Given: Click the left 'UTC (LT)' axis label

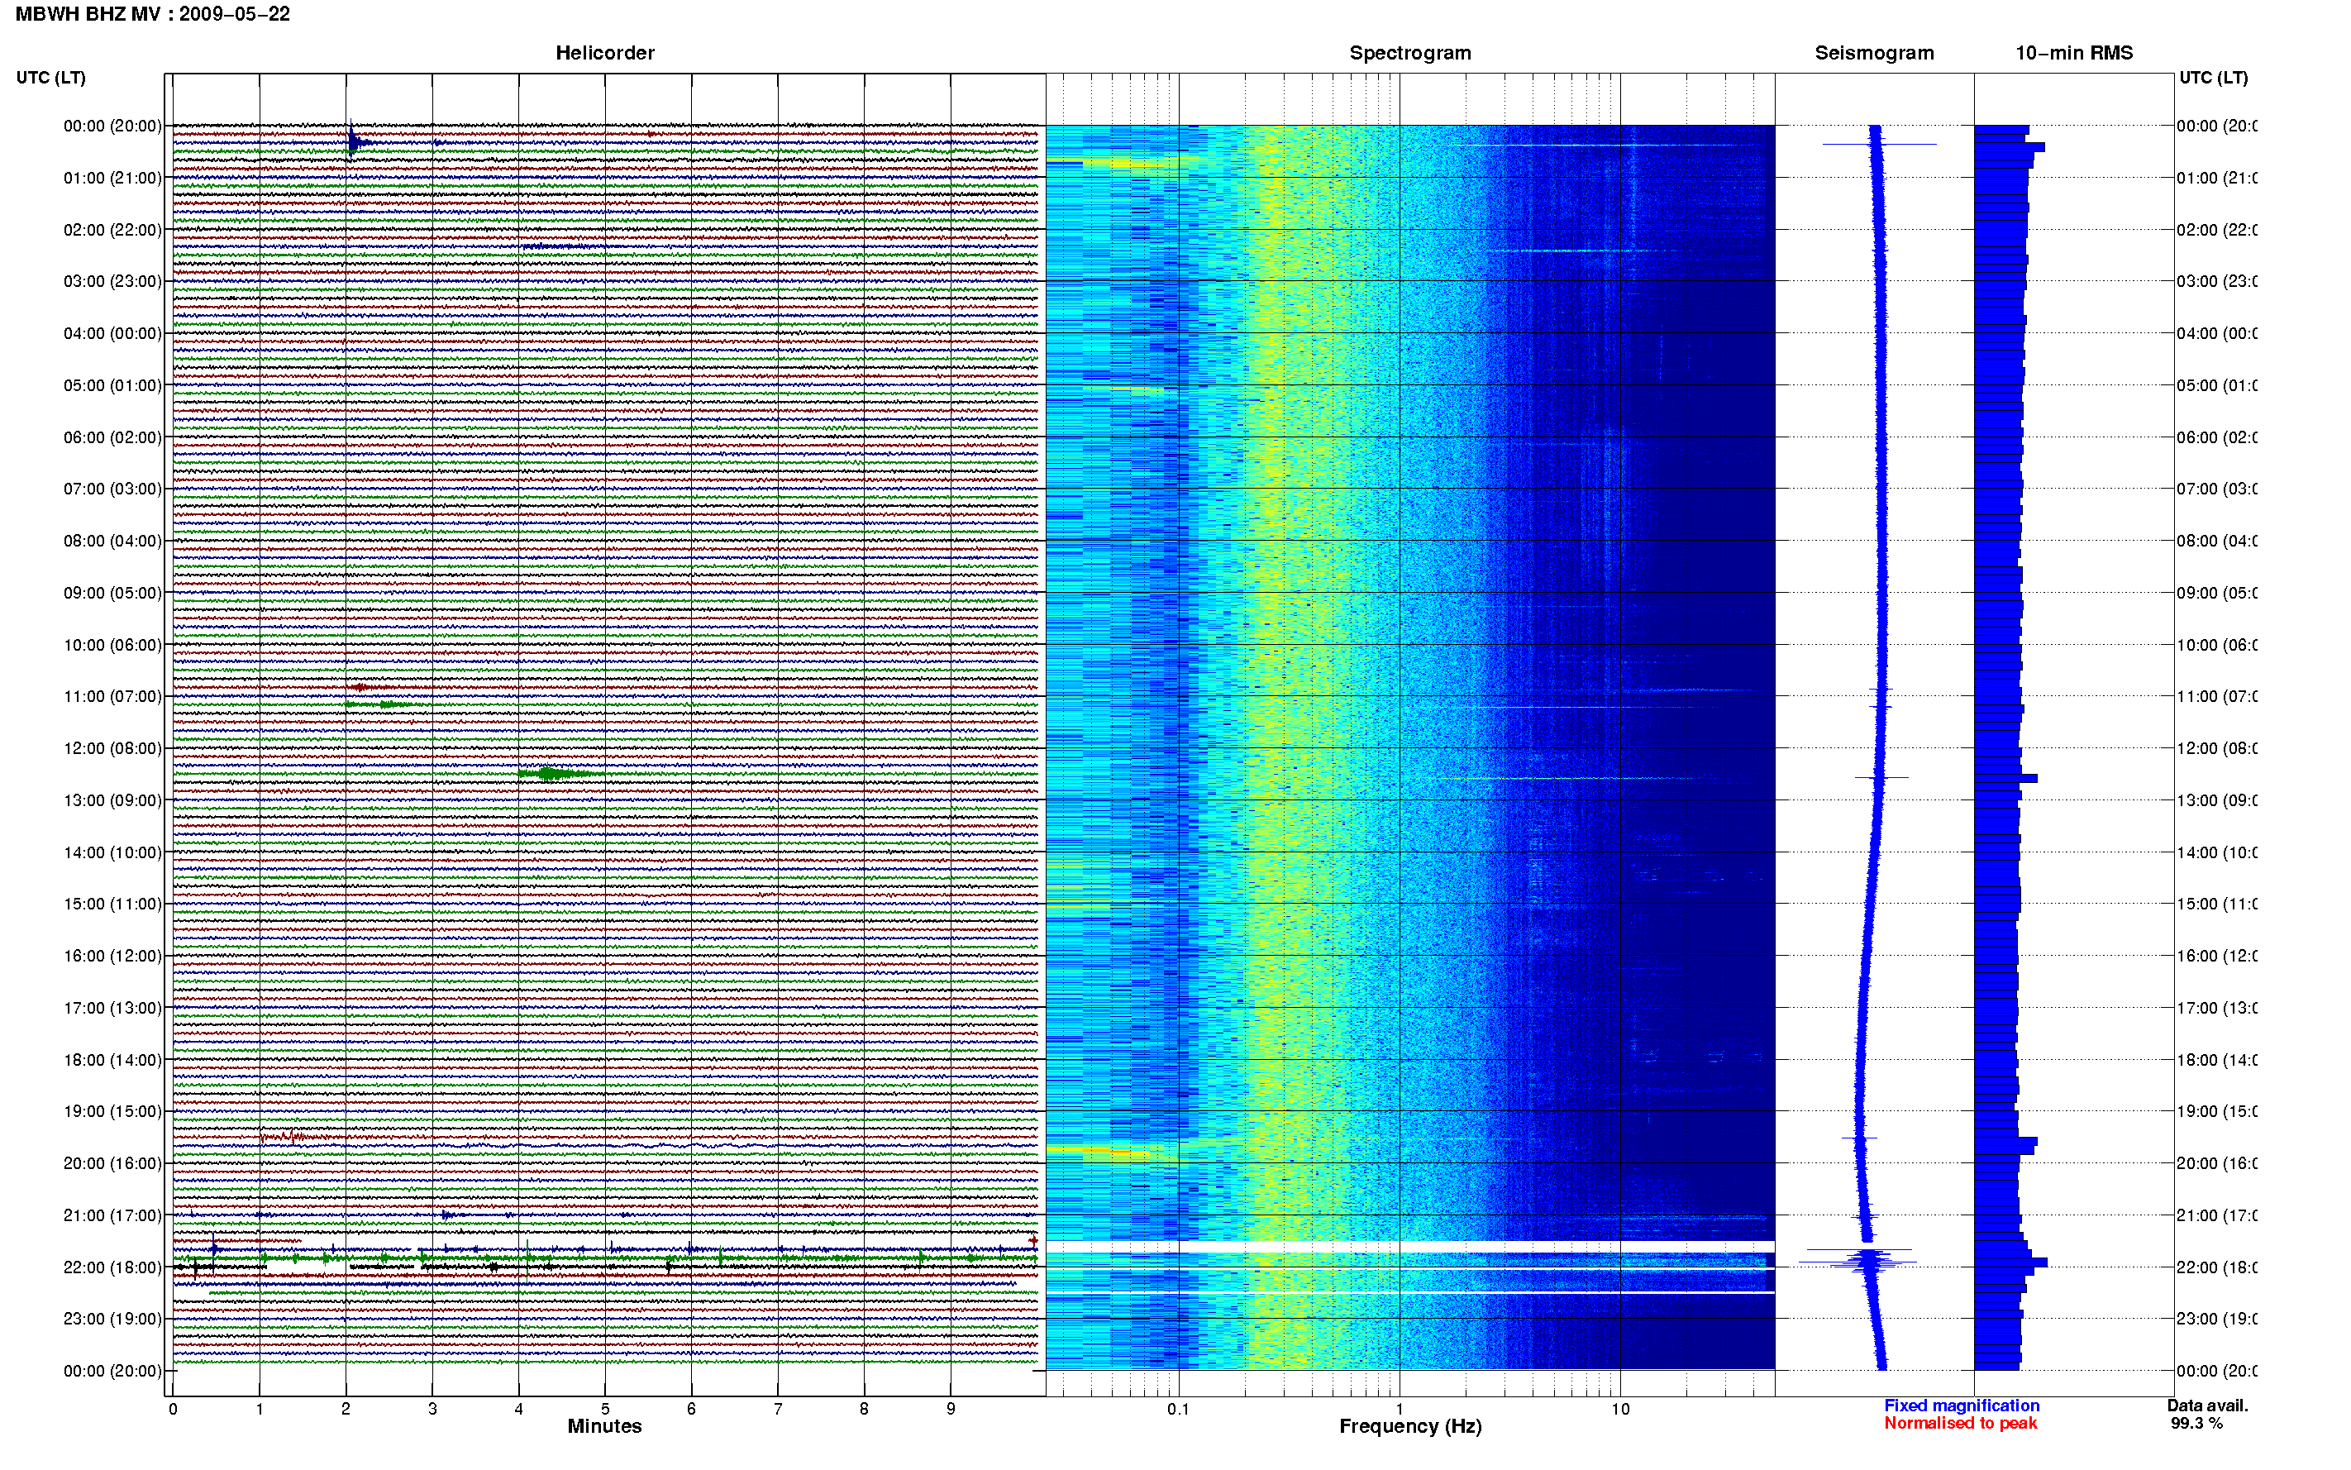Looking at the screenshot, I should coord(50,78).
